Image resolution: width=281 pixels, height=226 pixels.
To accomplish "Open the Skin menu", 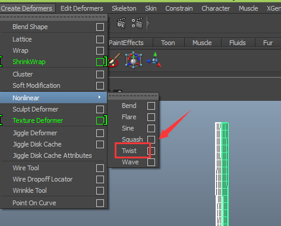I will 151,8.
